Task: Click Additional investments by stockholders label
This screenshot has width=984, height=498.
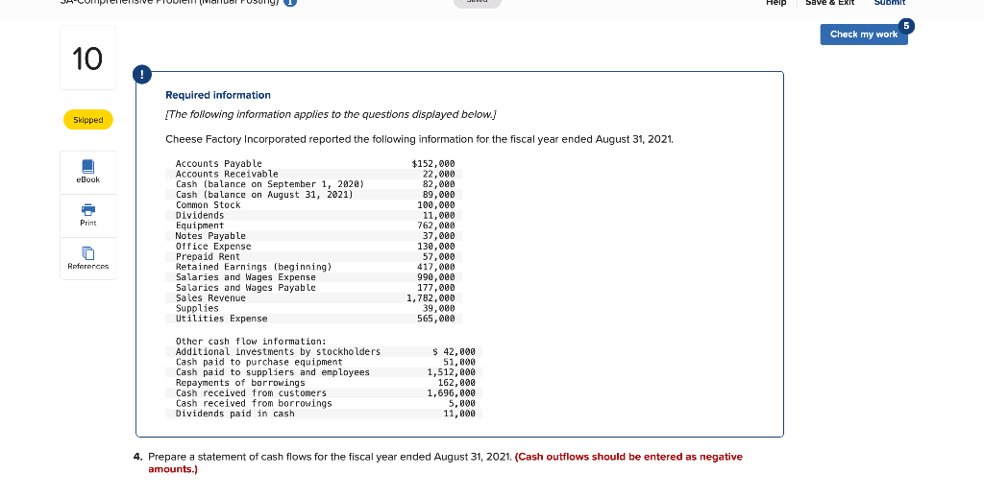Action: pyautogui.click(x=278, y=352)
